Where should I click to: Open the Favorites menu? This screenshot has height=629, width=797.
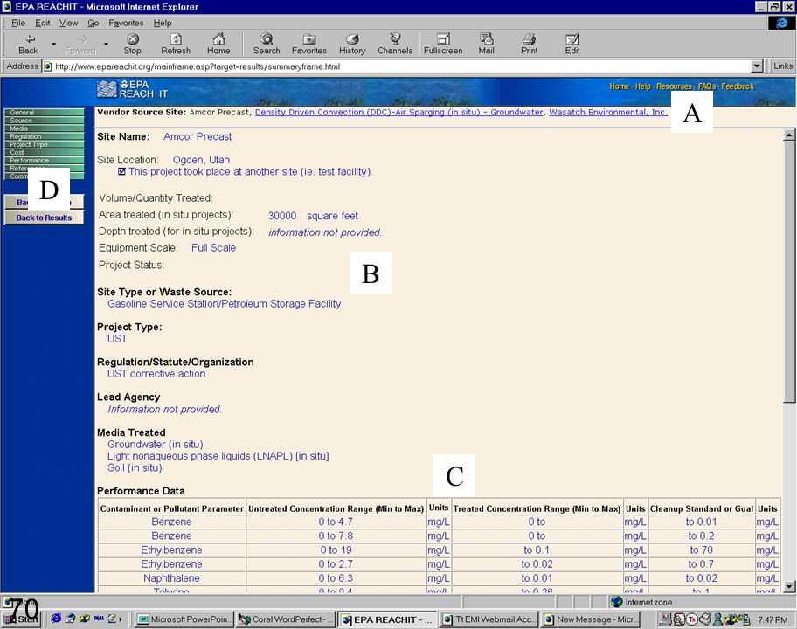coord(126,23)
